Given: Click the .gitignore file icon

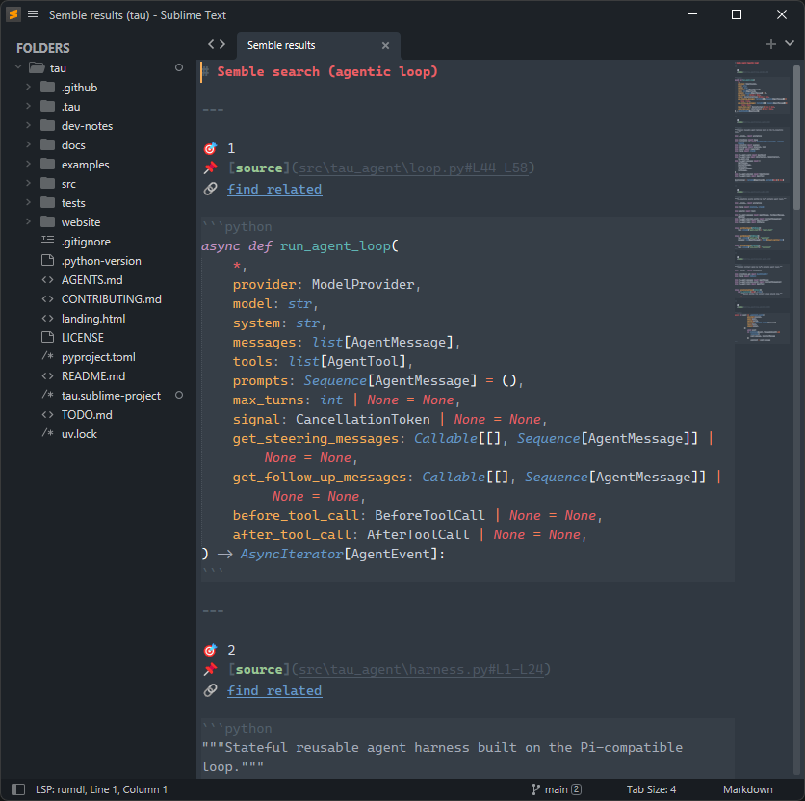Looking at the screenshot, I should 48,241.
